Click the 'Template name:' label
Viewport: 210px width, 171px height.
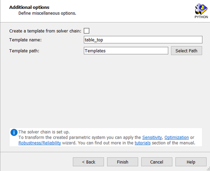pos(25,40)
